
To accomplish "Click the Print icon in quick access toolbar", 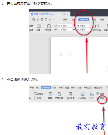I will 42,19.
